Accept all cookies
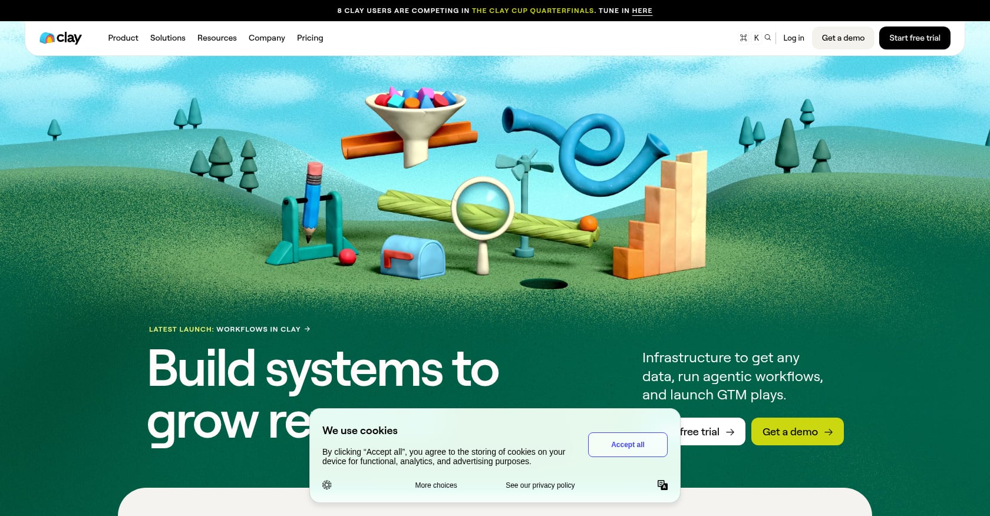Image resolution: width=990 pixels, height=516 pixels. point(628,445)
